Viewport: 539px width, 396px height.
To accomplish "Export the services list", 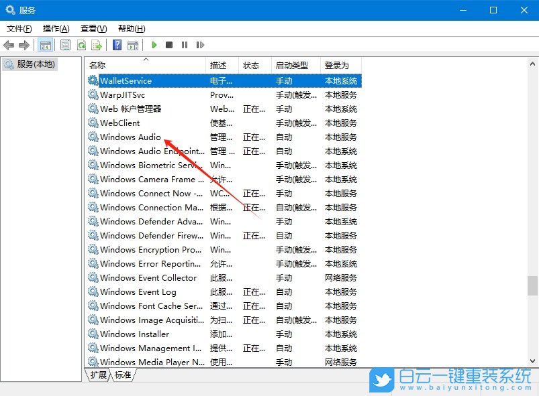I will 95,45.
